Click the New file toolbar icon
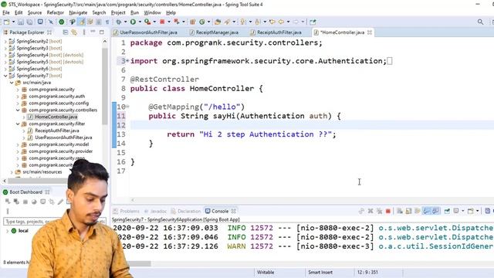The height and width of the screenshot is (278, 494). [7, 22]
